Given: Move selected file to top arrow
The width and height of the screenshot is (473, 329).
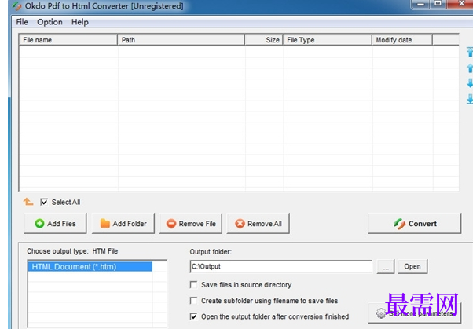Looking at the screenshot, I should click(x=470, y=52).
